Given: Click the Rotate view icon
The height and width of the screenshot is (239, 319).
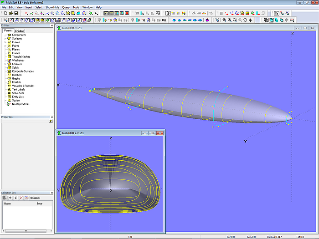Looking at the screenshot, I should pyautogui.click(x=246, y=20).
